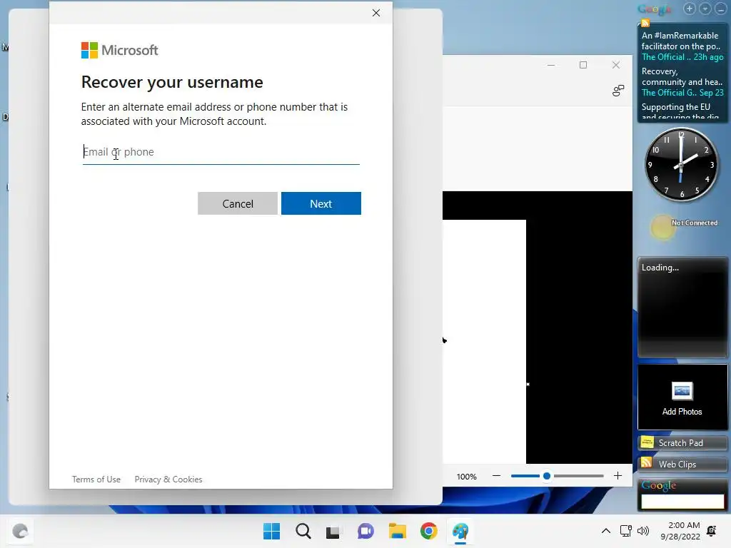Click the Microsoft logo

119,51
